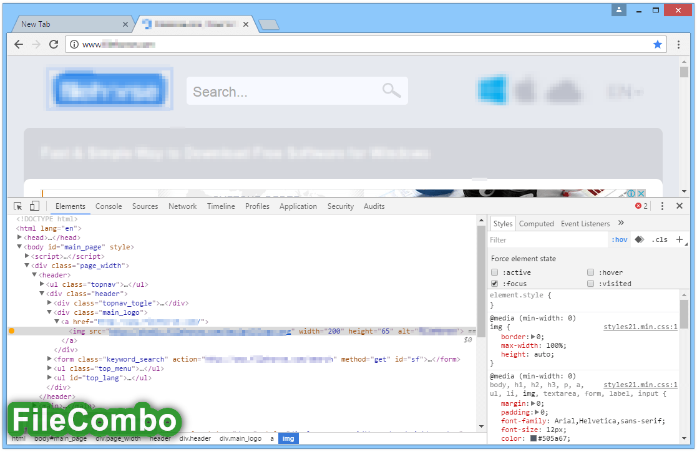Click the Windows platform icon on page
697x452 pixels.
pos(492,90)
